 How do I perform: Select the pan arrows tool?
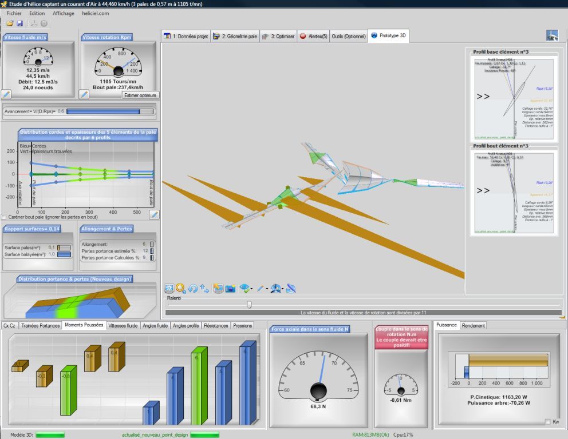pyautogui.click(x=204, y=288)
